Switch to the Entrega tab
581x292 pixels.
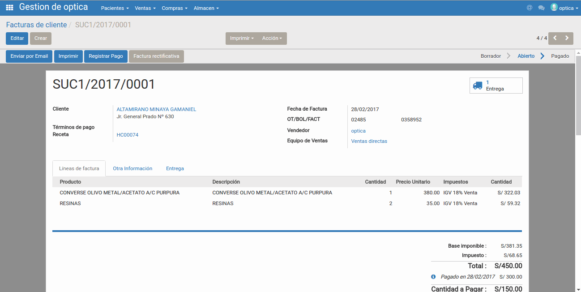pyautogui.click(x=175, y=168)
